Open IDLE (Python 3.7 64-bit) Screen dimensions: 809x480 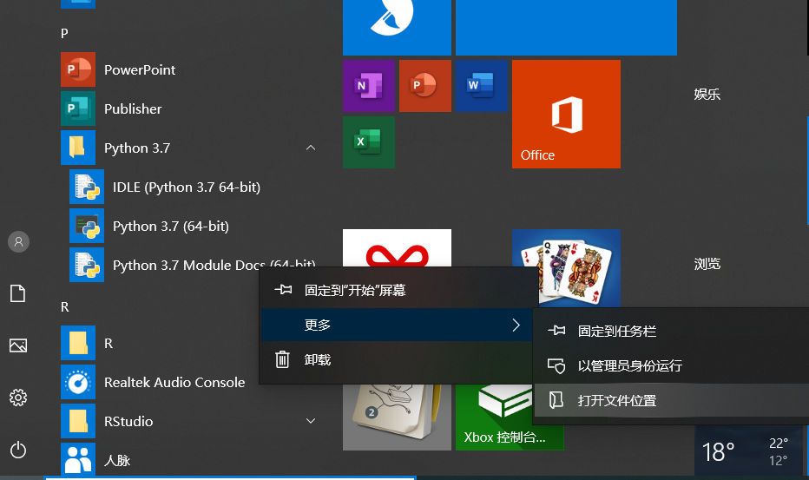click(187, 187)
